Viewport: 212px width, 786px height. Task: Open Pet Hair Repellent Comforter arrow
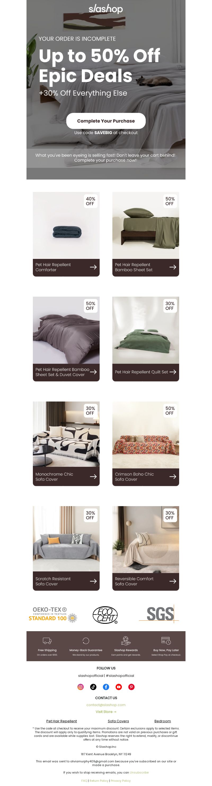[x=93, y=267]
